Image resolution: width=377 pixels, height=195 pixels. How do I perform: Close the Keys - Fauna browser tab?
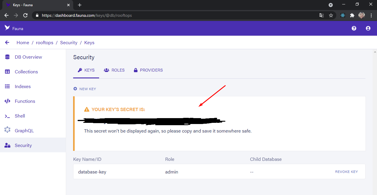tap(68, 5)
